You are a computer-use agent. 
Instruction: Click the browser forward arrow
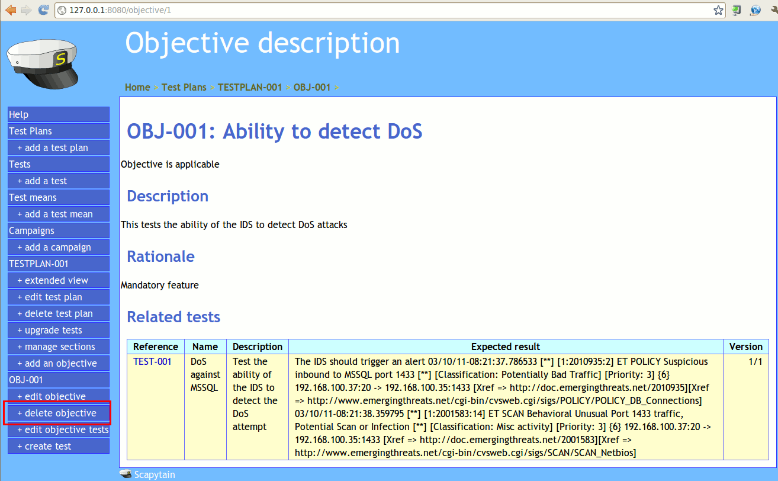[x=27, y=10]
